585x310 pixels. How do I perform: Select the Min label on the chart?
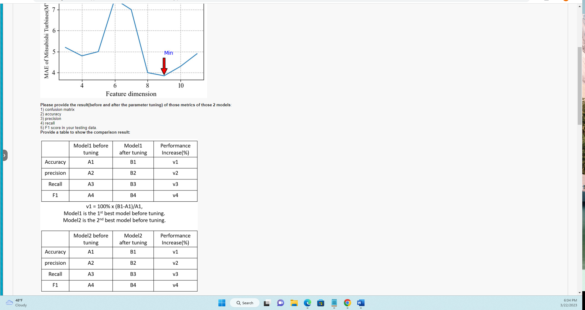(168, 53)
